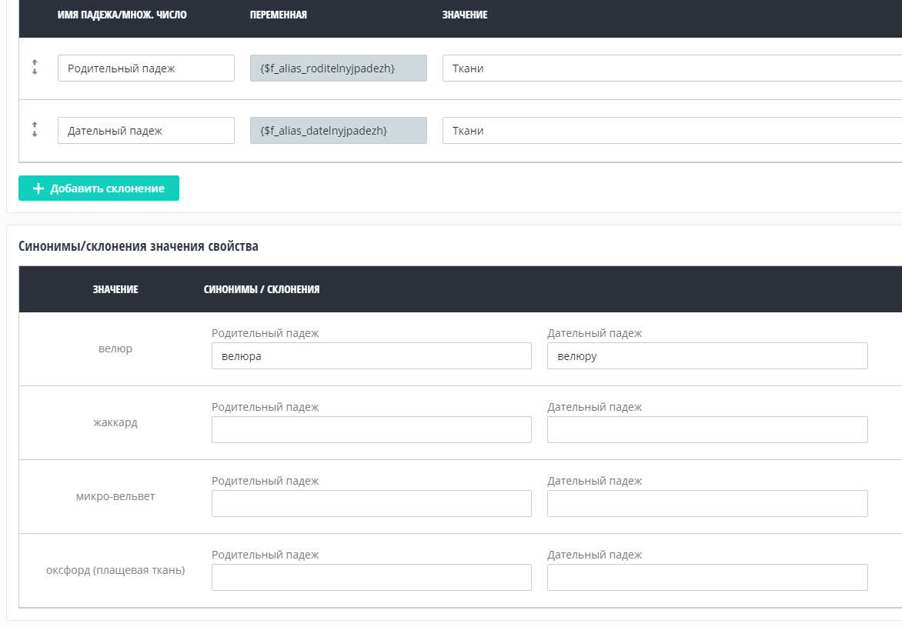Click the Имя падежа/множ. число column header

click(122, 15)
